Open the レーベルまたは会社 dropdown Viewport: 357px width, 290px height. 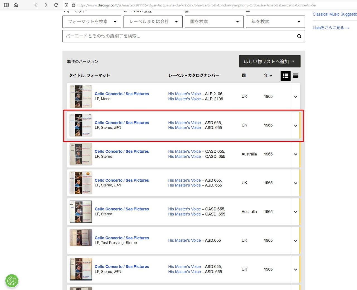click(153, 21)
